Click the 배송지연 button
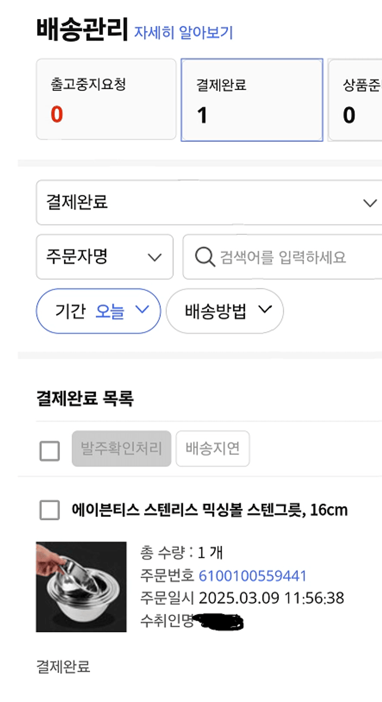This screenshot has width=382, height=702. [212, 448]
